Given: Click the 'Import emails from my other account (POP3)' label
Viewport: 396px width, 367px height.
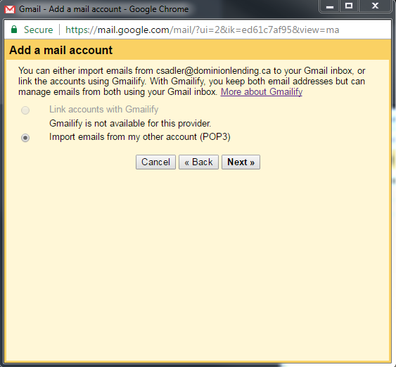Looking at the screenshot, I should pos(140,137).
